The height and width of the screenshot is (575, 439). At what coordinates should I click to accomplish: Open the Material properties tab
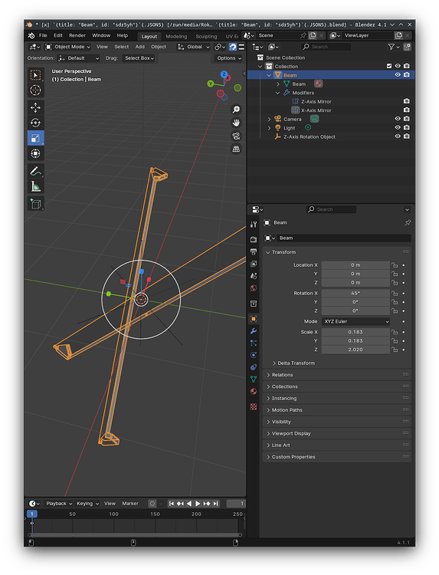254,391
